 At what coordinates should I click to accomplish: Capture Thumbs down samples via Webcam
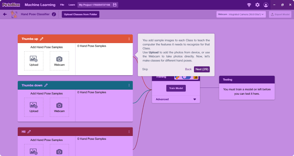click(60, 107)
